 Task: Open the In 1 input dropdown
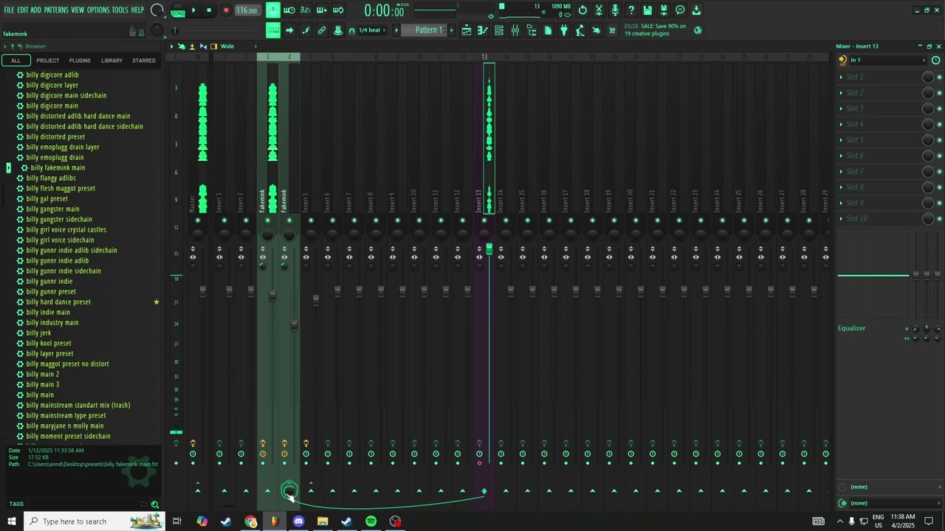tap(888, 60)
